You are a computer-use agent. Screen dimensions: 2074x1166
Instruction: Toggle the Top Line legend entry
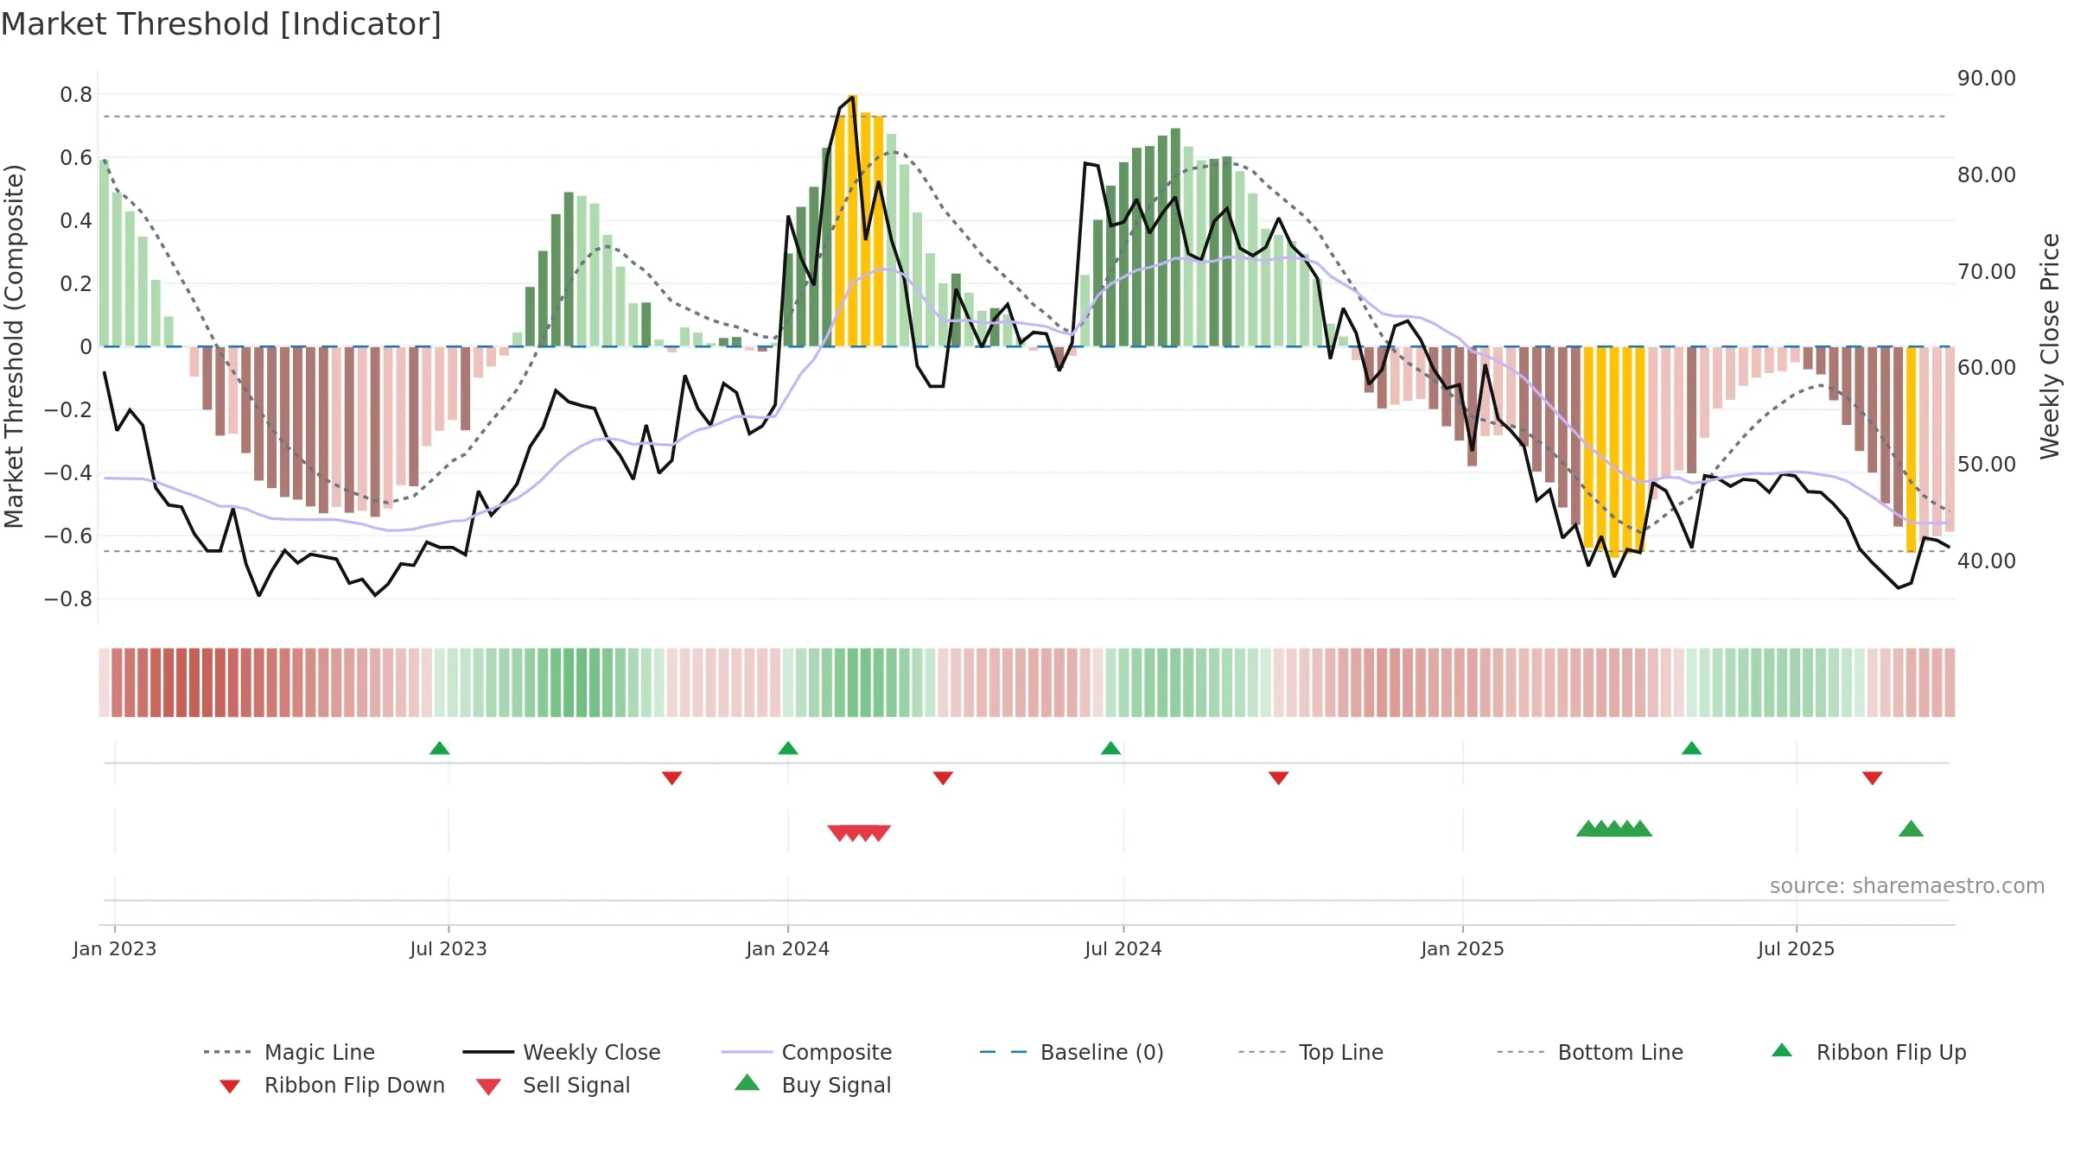pyautogui.click(x=1311, y=1052)
